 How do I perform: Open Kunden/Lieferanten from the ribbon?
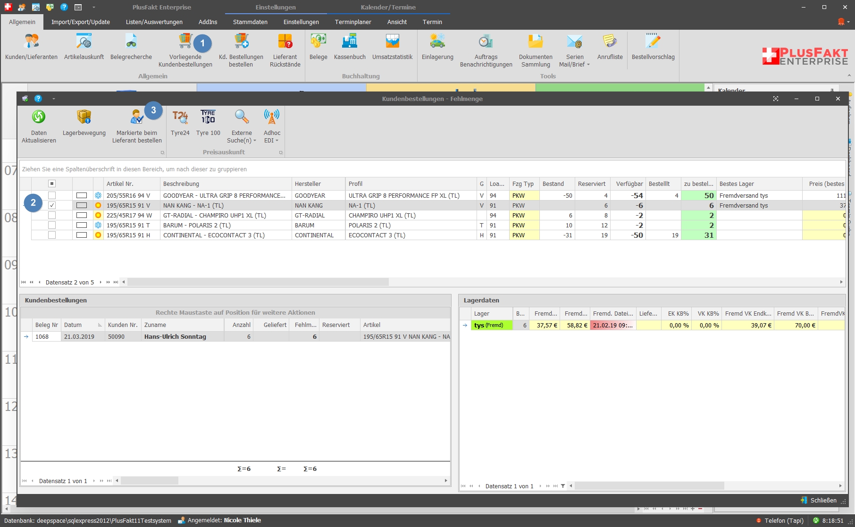click(x=31, y=47)
